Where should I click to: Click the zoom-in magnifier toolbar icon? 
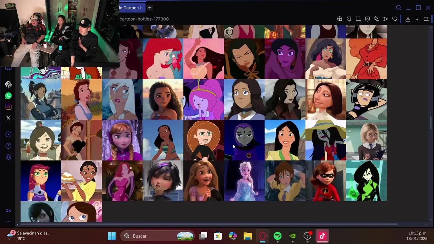(340, 19)
